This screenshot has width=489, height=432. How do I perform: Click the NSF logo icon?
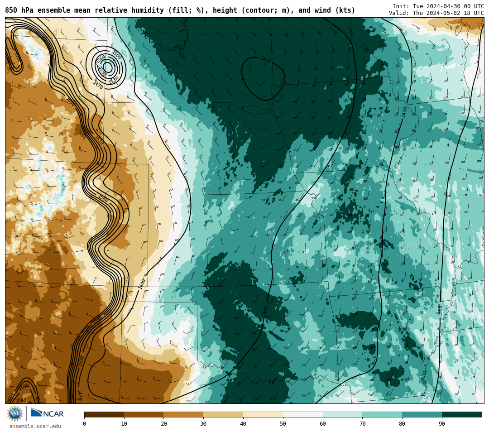15,413
